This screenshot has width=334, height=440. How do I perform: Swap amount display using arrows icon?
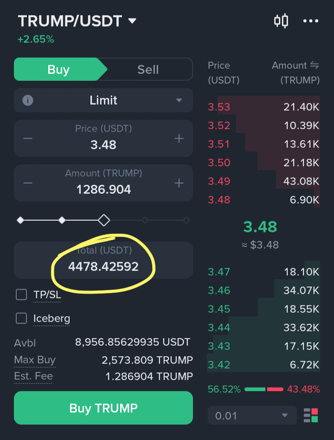(315, 66)
